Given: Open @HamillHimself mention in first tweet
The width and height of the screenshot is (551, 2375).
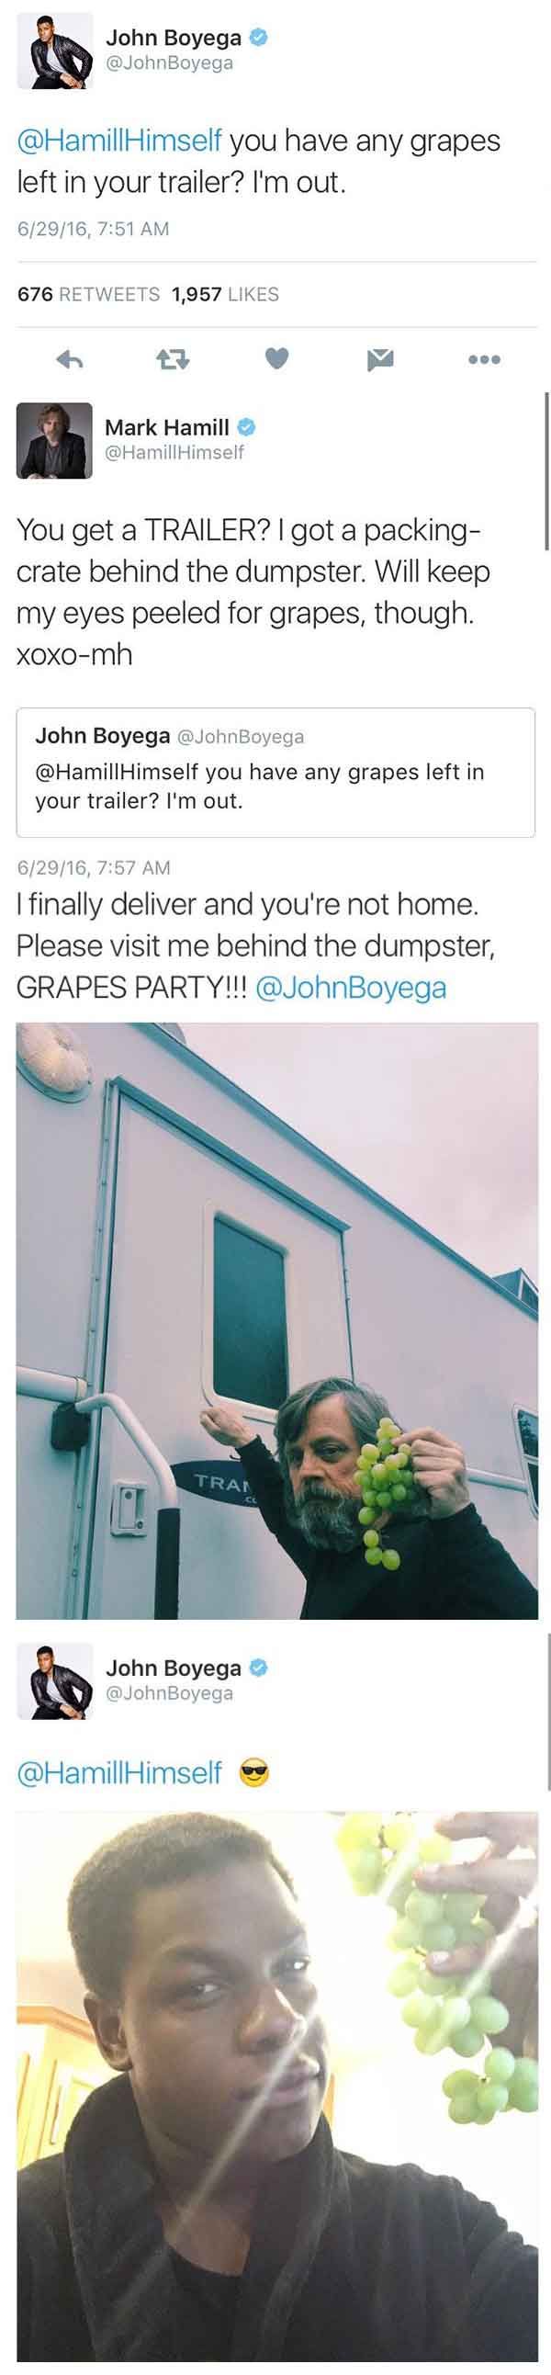Looking at the screenshot, I should point(119,141).
